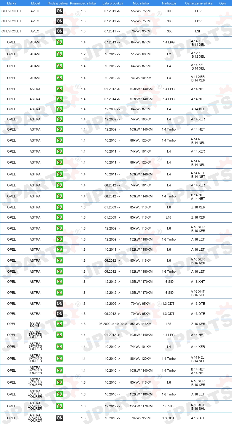Viewport: 232px width, 424px height.
Task: Click PB icon in Astra 06.2012 74kW / 101KM row
Action: coord(60,185)
